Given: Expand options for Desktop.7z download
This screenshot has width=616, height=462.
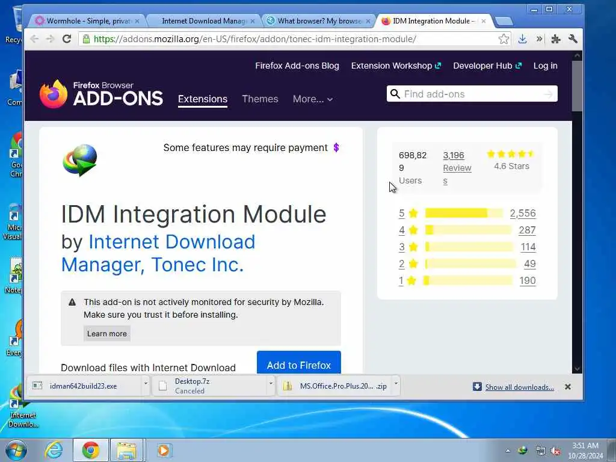Looking at the screenshot, I should [x=271, y=383].
